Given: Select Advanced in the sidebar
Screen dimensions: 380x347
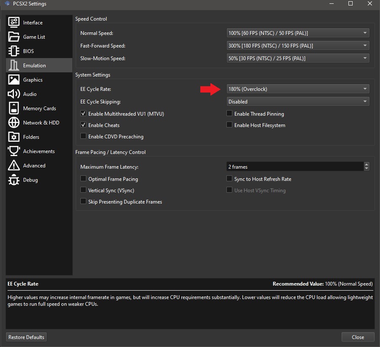Looking at the screenshot, I should pyautogui.click(x=39, y=165).
